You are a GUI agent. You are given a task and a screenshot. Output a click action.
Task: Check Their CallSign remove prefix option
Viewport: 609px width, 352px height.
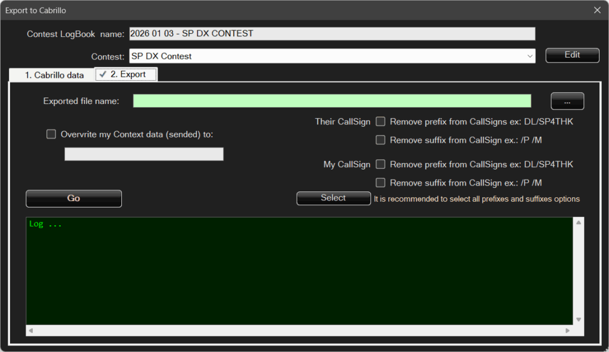point(381,122)
